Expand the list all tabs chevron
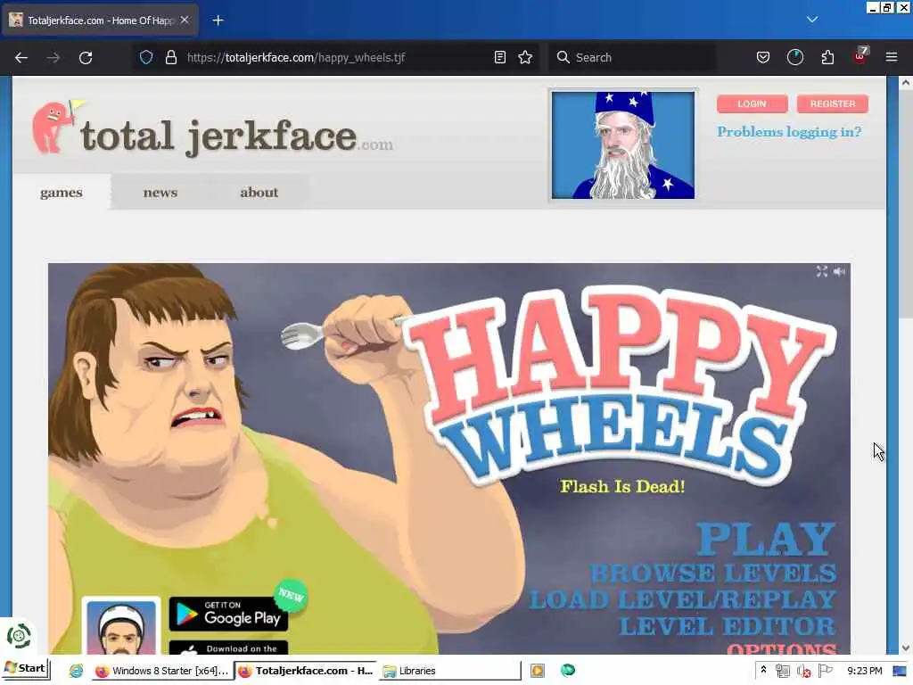 coord(812,20)
